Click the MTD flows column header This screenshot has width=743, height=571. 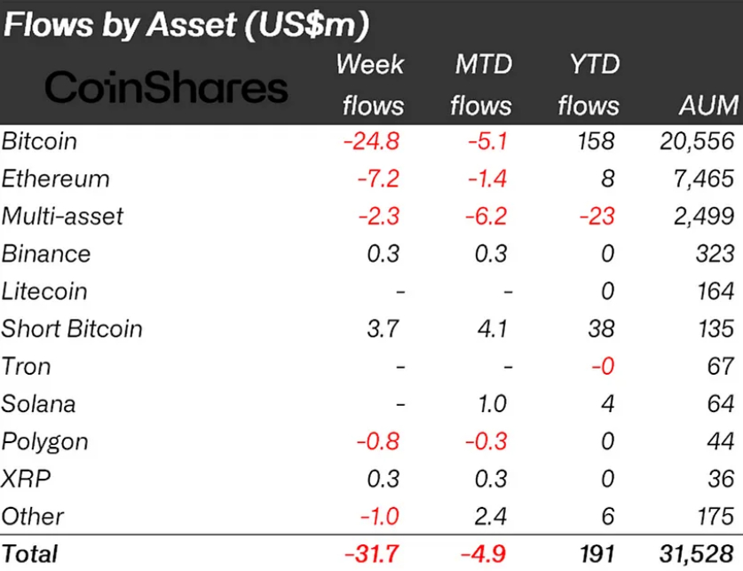(x=481, y=84)
